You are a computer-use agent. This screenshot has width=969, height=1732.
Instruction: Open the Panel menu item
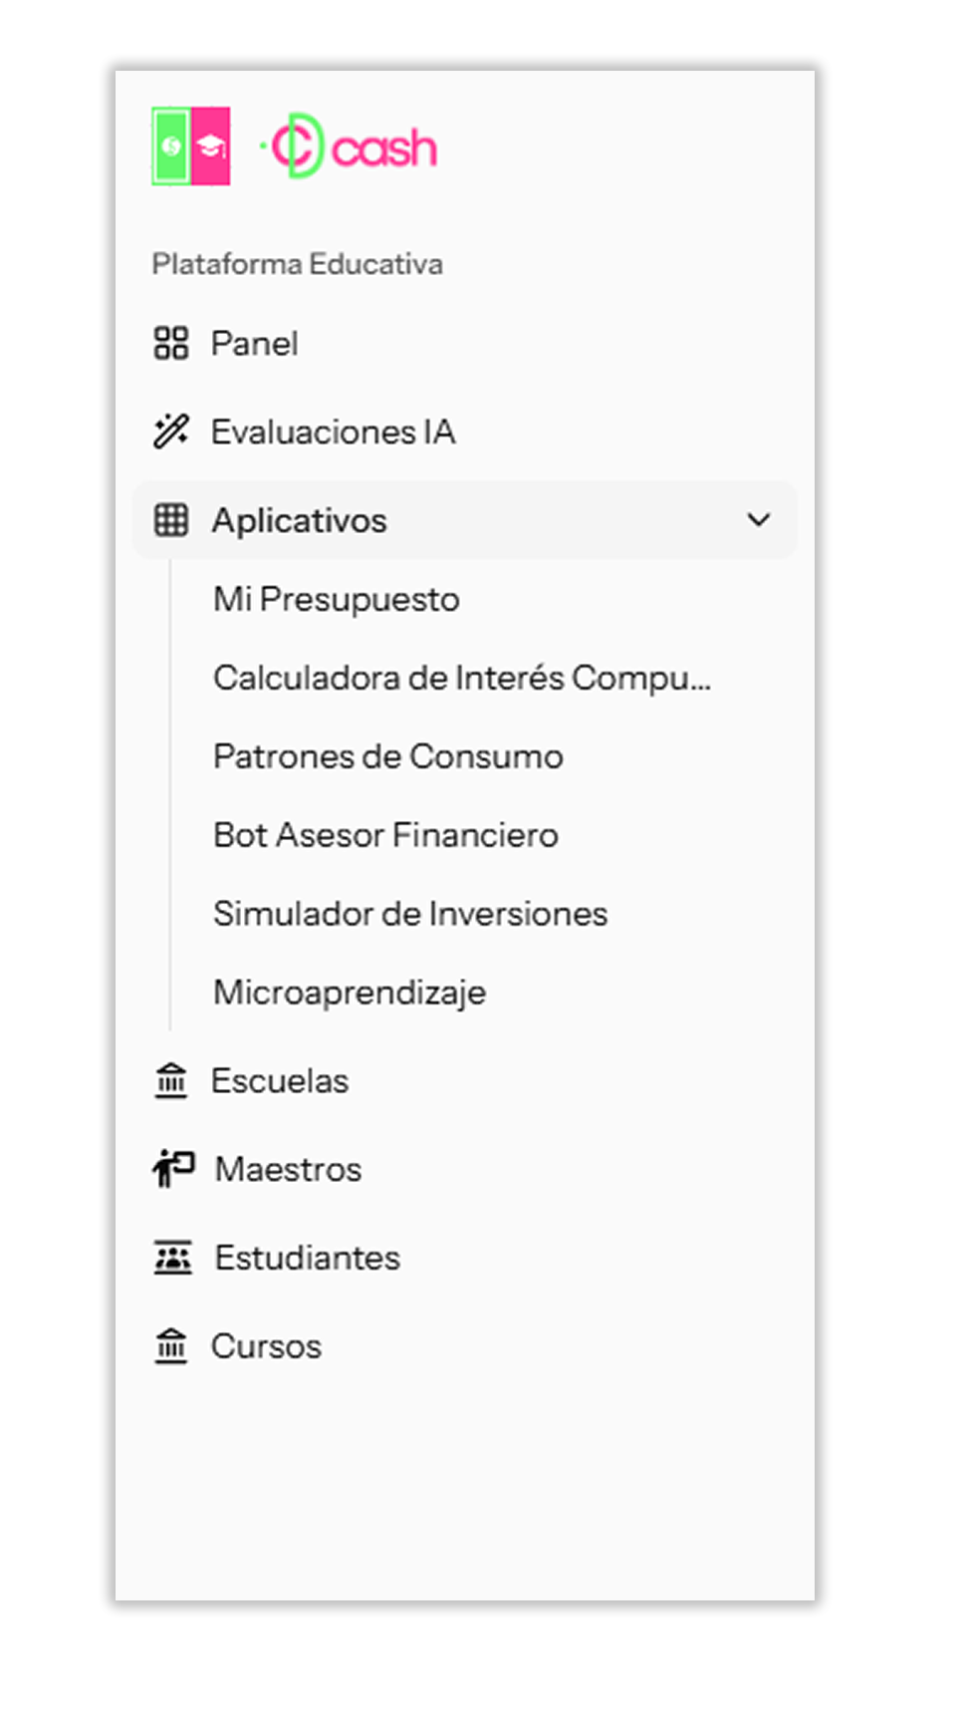[x=255, y=343]
